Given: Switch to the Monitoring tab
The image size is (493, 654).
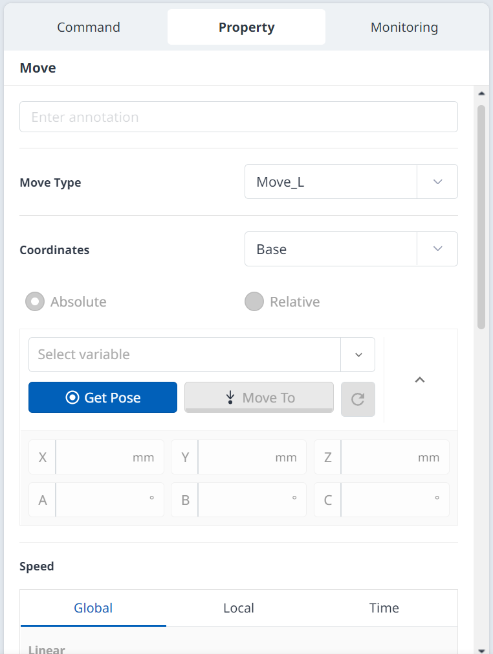Looking at the screenshot, I should 404,27.
